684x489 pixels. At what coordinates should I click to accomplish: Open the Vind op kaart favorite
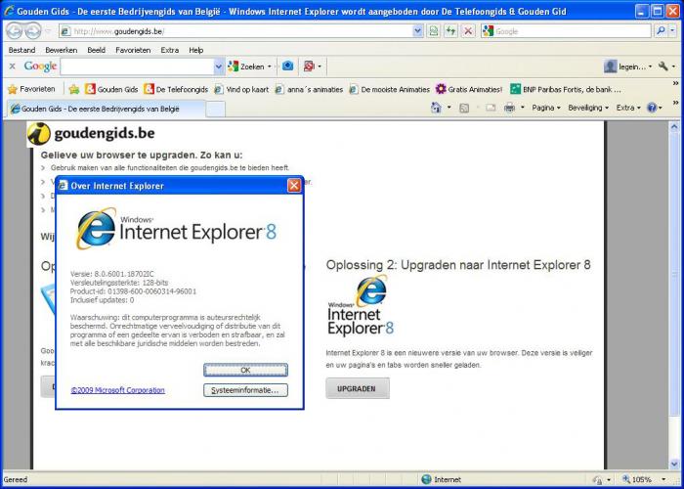coord(242,89)
